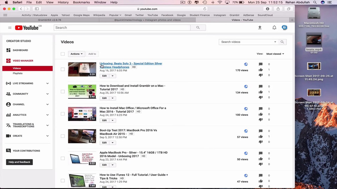The width and height of the screenshot is (337, 189).
Task: Switch to the Instagram photos and videos tab
Action: 147,20
